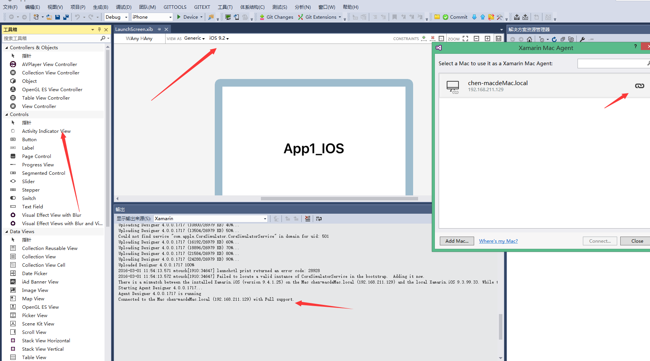Click the Git browse repository folder icon

coord(437,17)
